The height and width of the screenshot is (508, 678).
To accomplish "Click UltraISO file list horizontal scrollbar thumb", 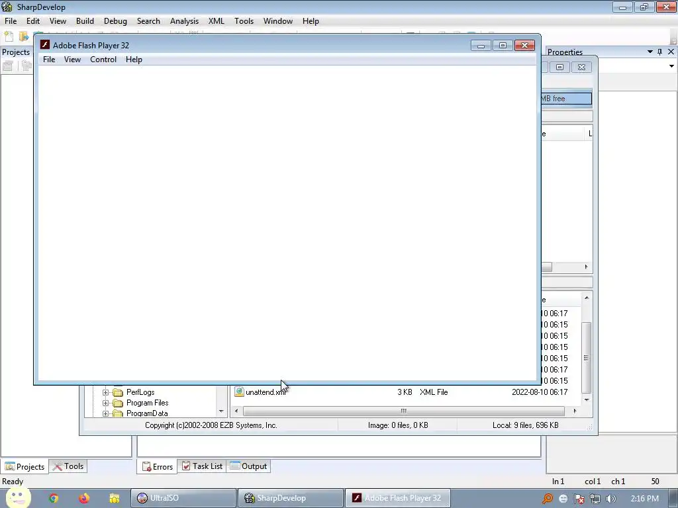I will [x=403, y=411].
